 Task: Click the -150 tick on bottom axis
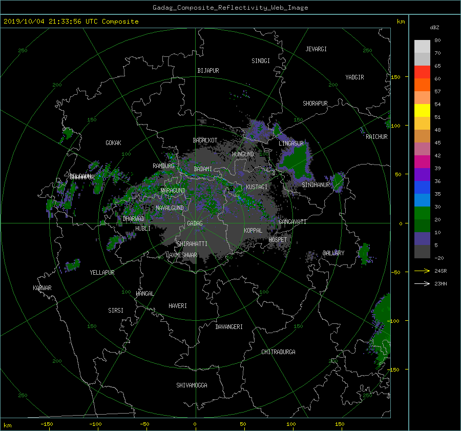(x=47, y=424)
